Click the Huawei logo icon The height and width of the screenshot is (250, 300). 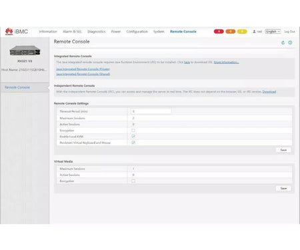coord(9,31)
